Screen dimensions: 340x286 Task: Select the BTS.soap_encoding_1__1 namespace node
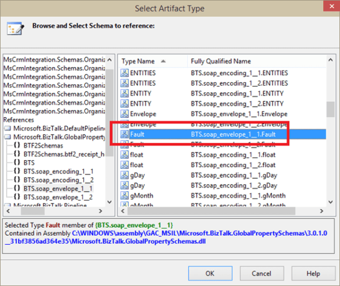[x=58, y=171]
